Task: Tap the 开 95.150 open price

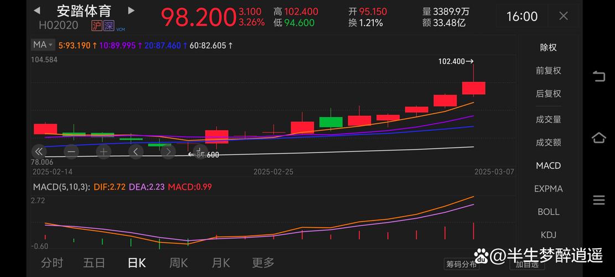Action: pos(368,12)
